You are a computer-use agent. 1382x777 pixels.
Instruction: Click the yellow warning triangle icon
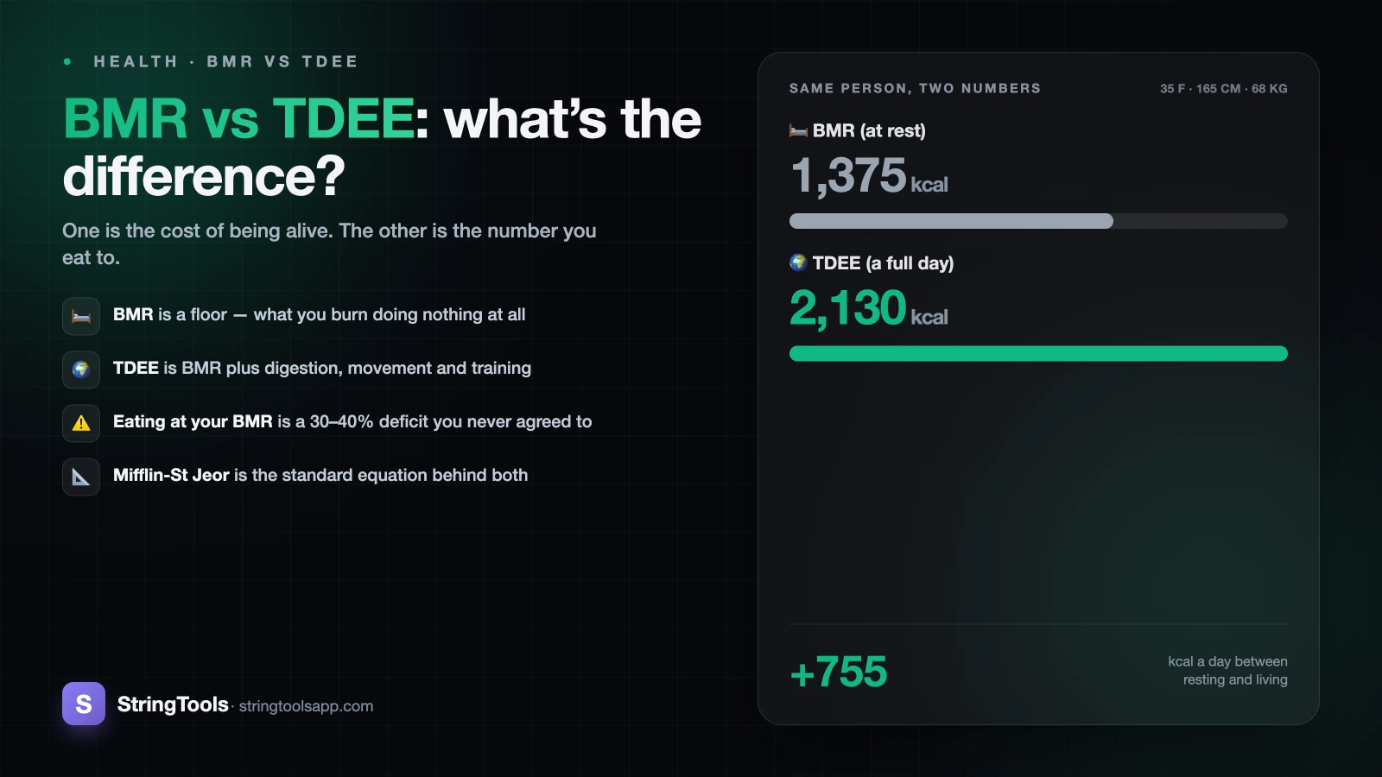[x=81, y=423]
